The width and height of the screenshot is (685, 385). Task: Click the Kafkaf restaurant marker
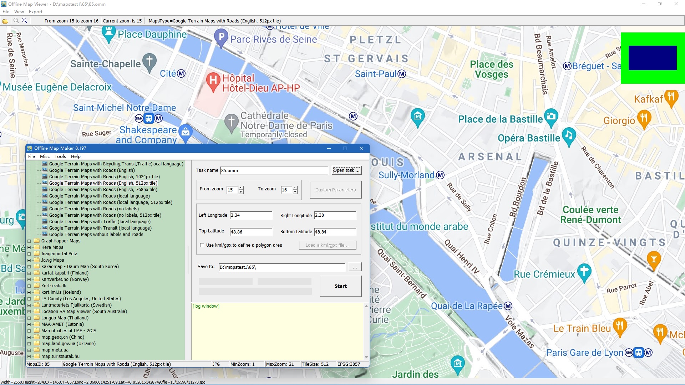(x=671, y=98)
